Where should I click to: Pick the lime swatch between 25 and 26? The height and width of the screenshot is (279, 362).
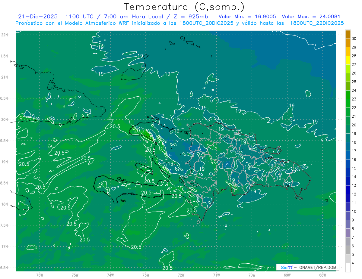pos(348,77)
